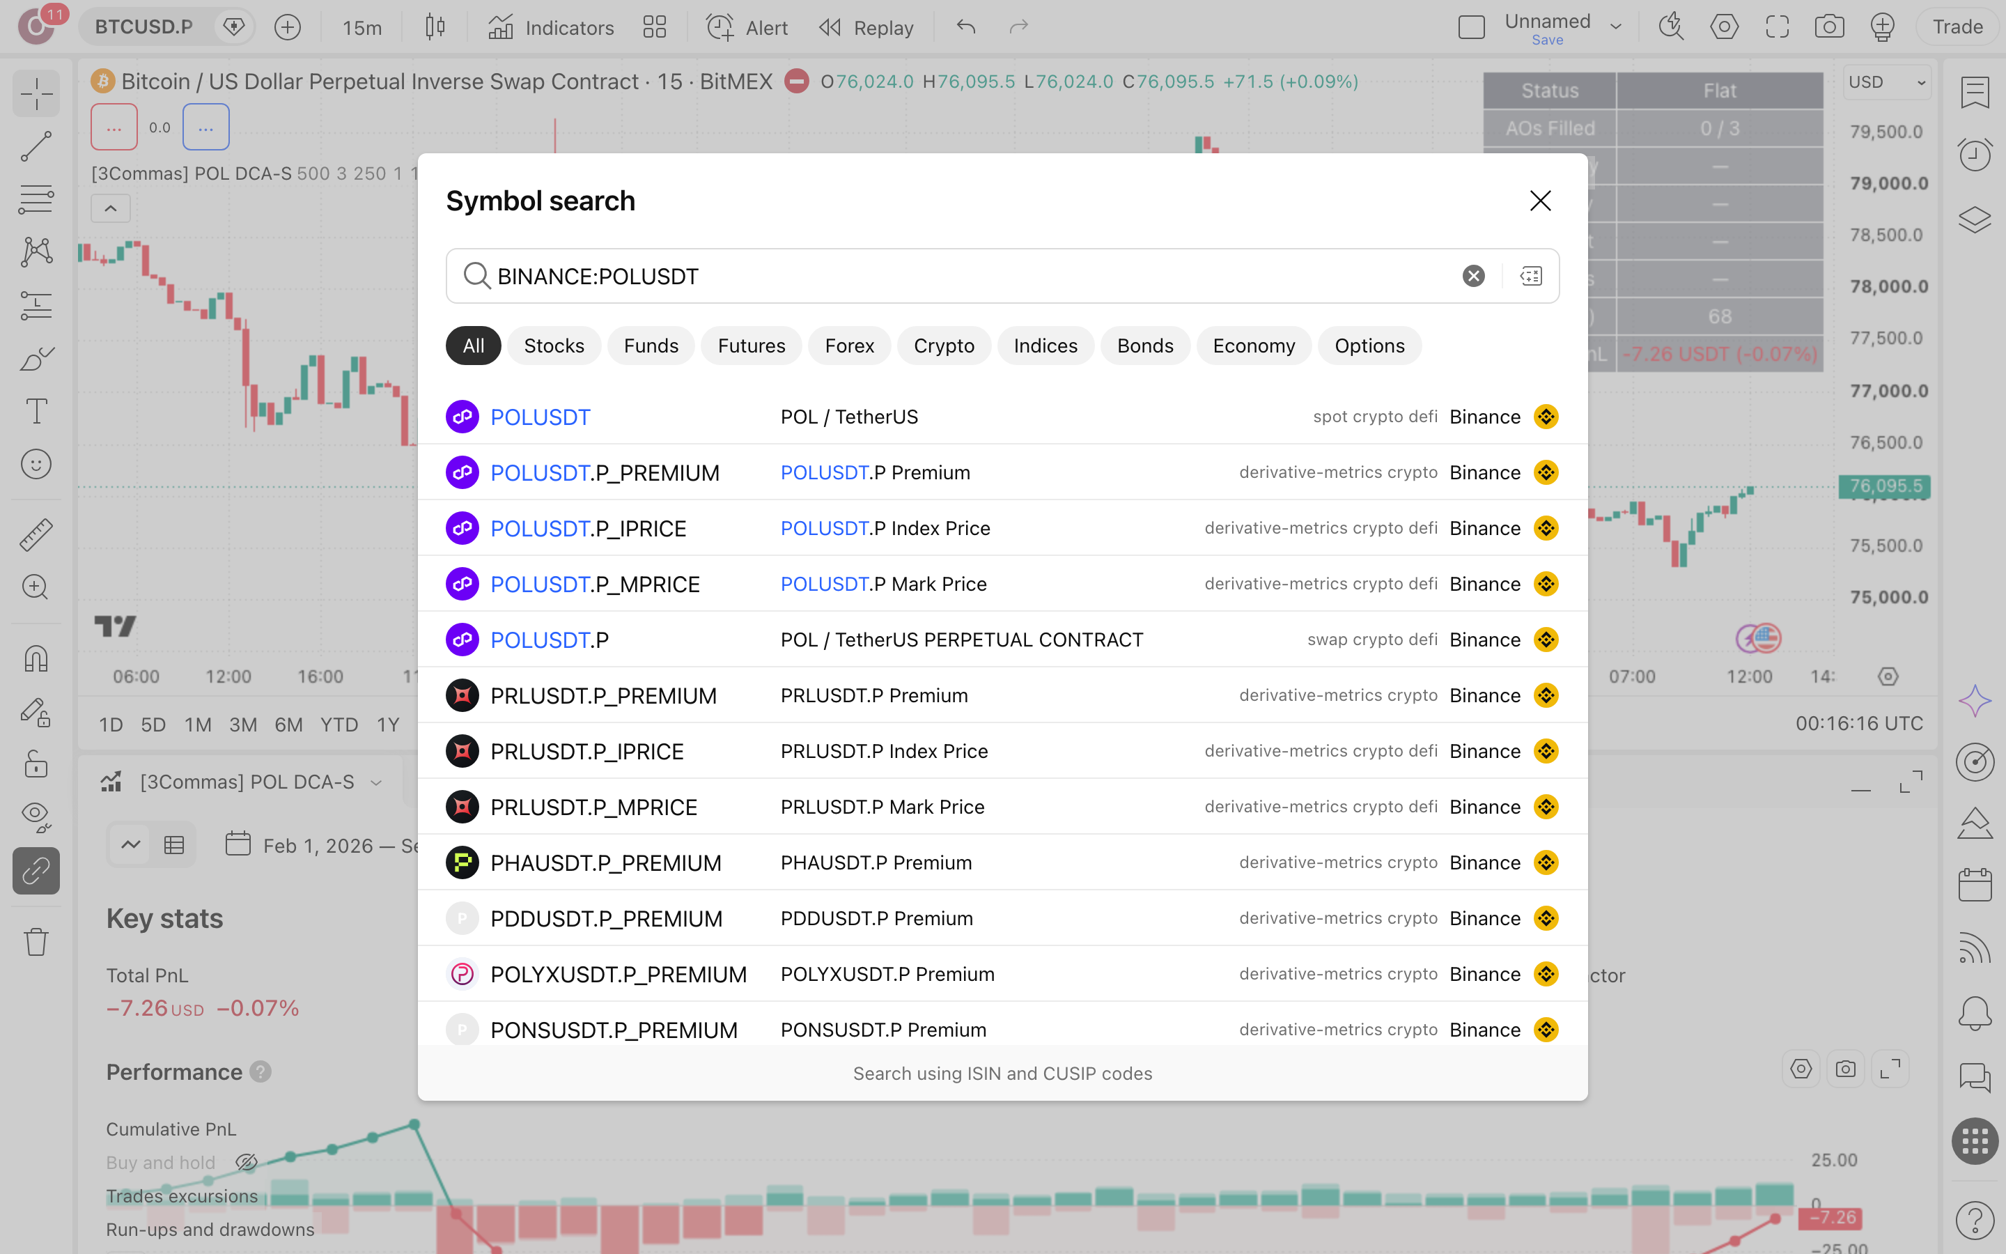Open the alerts clock icon in right sidebar

coord(1975,154)
